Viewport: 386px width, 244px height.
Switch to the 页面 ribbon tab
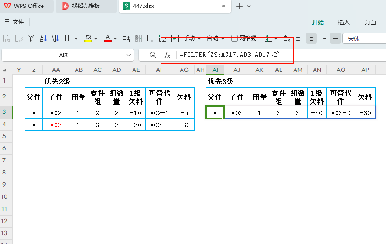370,22
